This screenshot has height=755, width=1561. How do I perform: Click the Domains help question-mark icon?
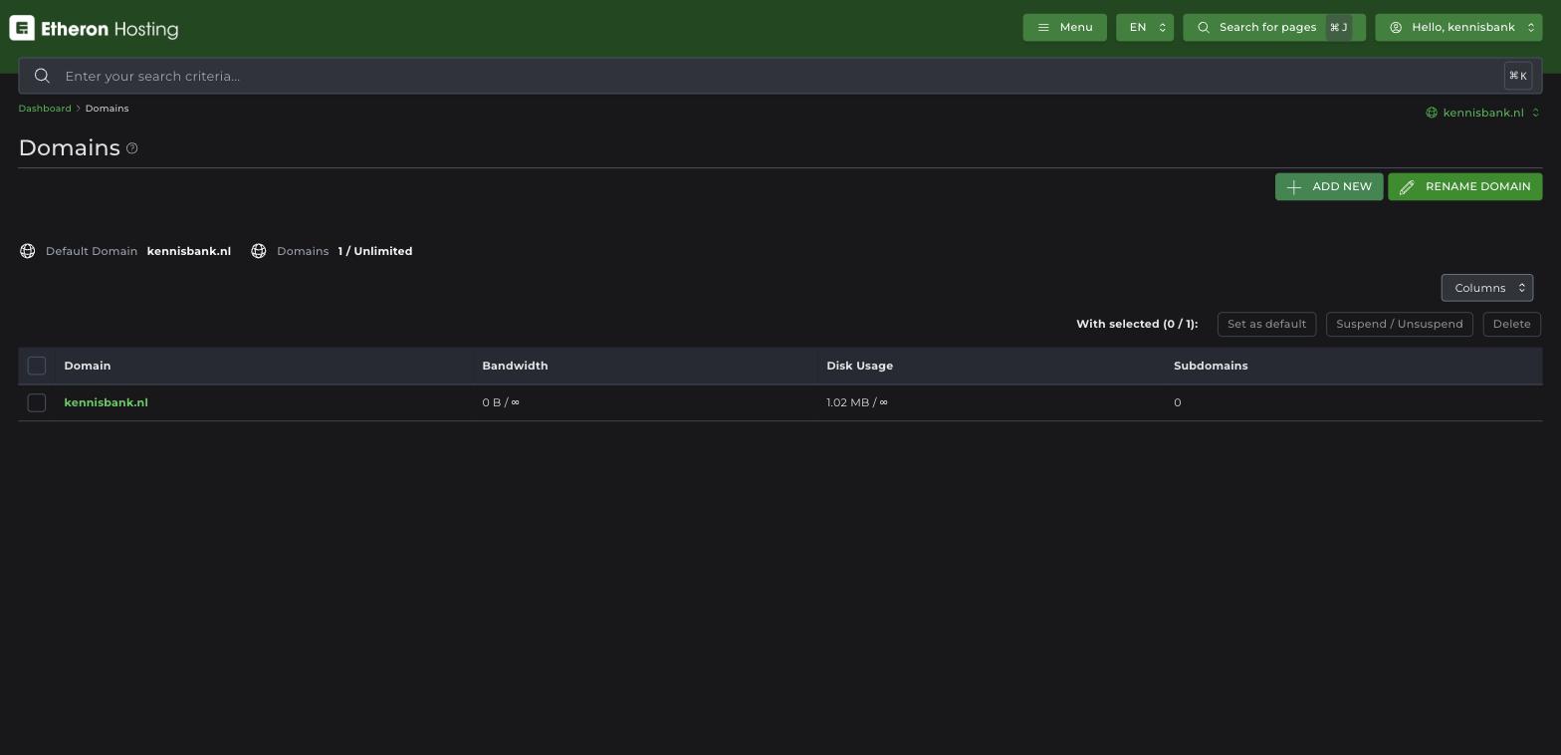(x=131, y=148)
